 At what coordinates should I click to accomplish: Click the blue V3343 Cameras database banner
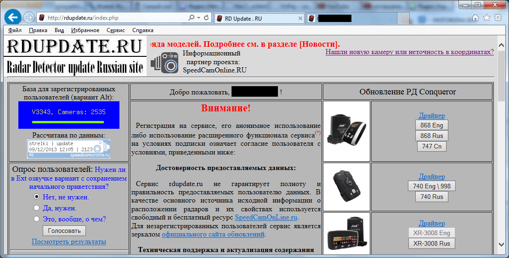pyautogui.click(x=69, y=115)
